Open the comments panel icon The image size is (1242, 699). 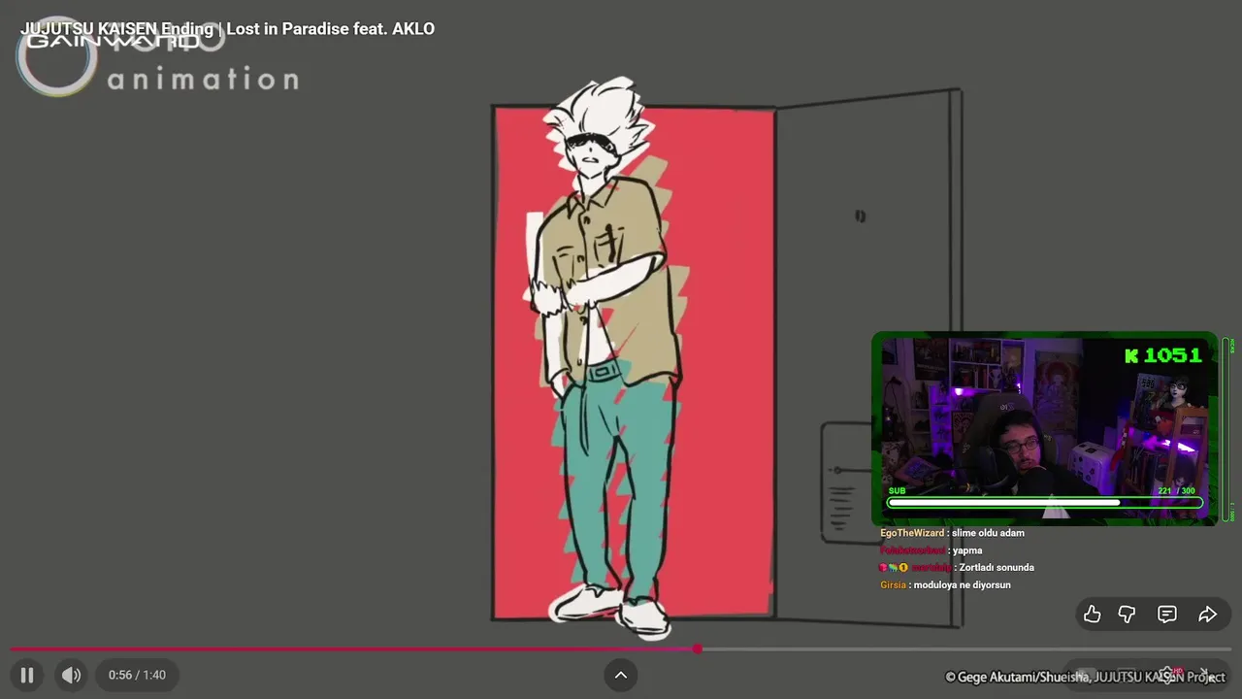coord(1167,615)
